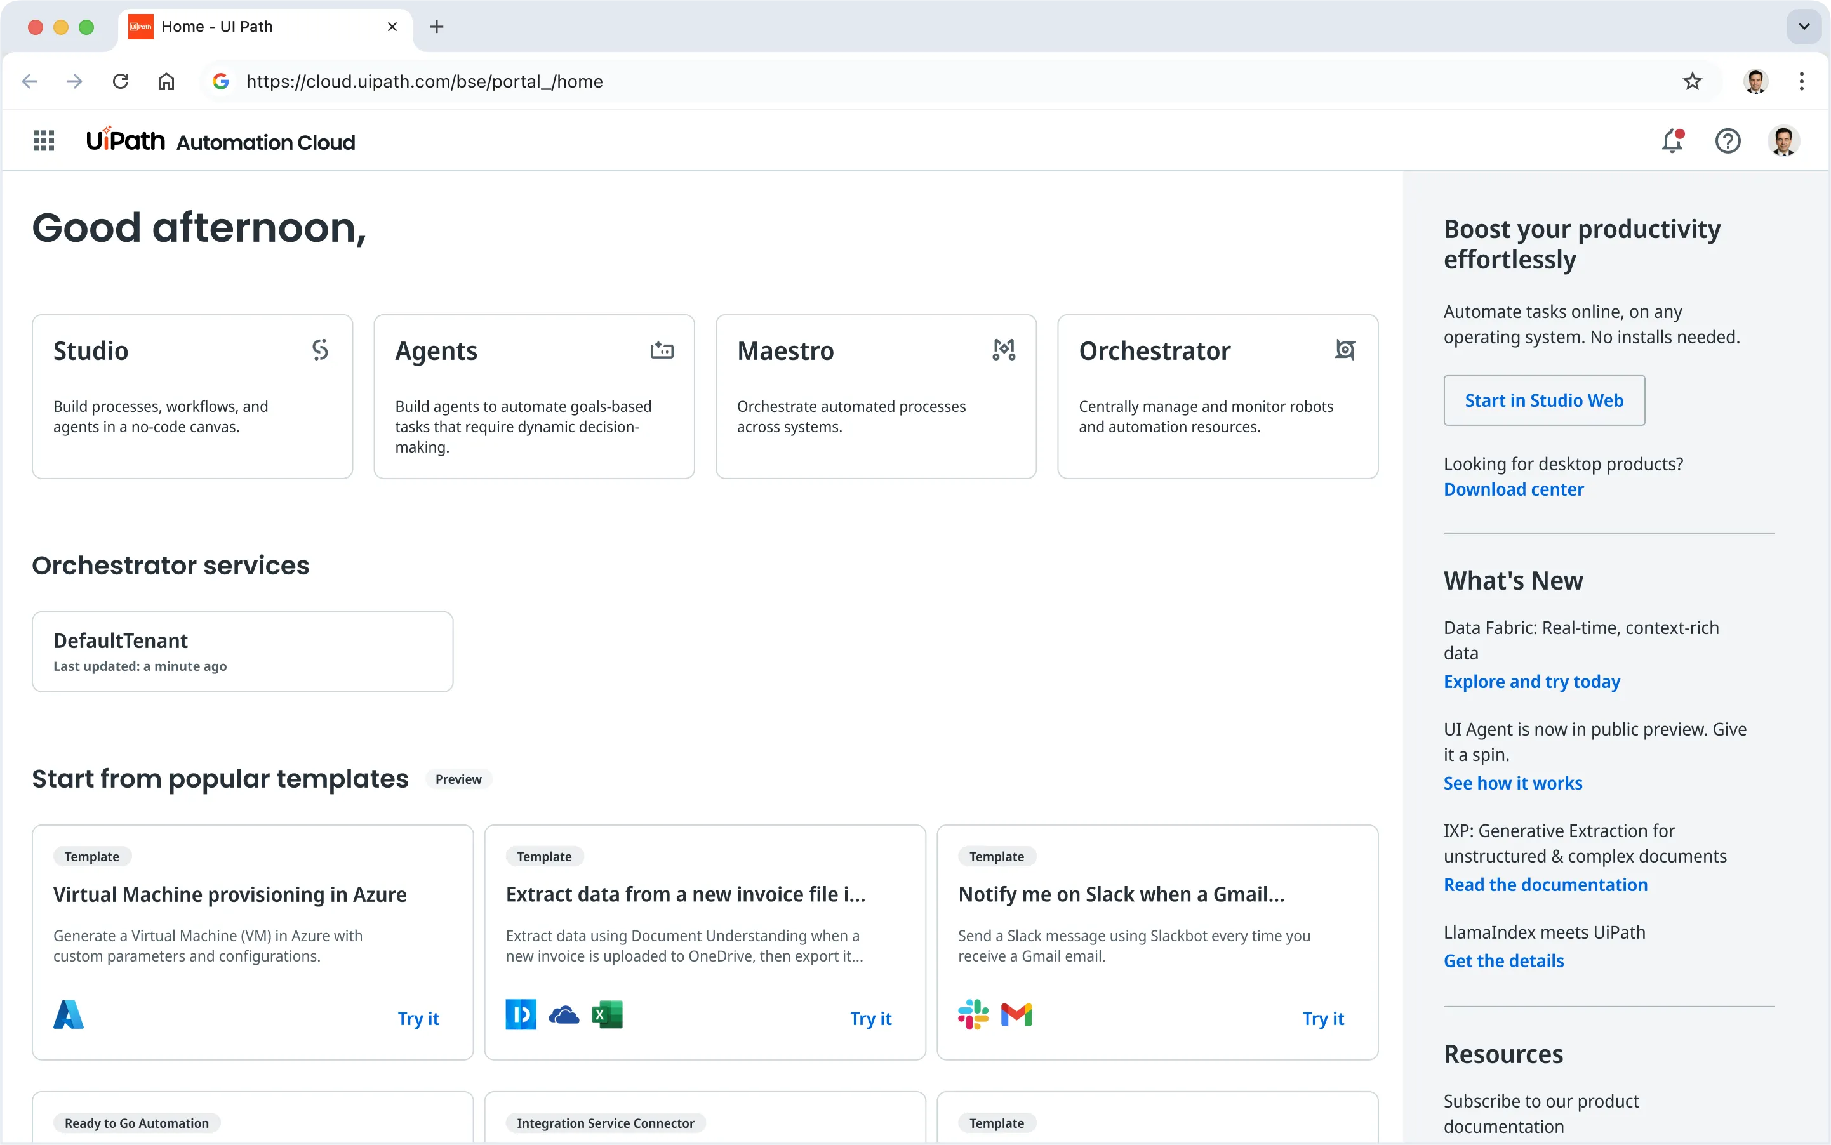Bookmark this page with the star

point(1693,81)
